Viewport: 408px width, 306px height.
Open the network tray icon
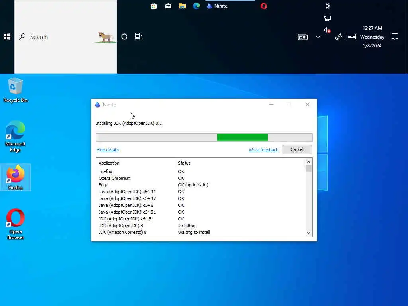pyautogui.click(x=328, y=18)
